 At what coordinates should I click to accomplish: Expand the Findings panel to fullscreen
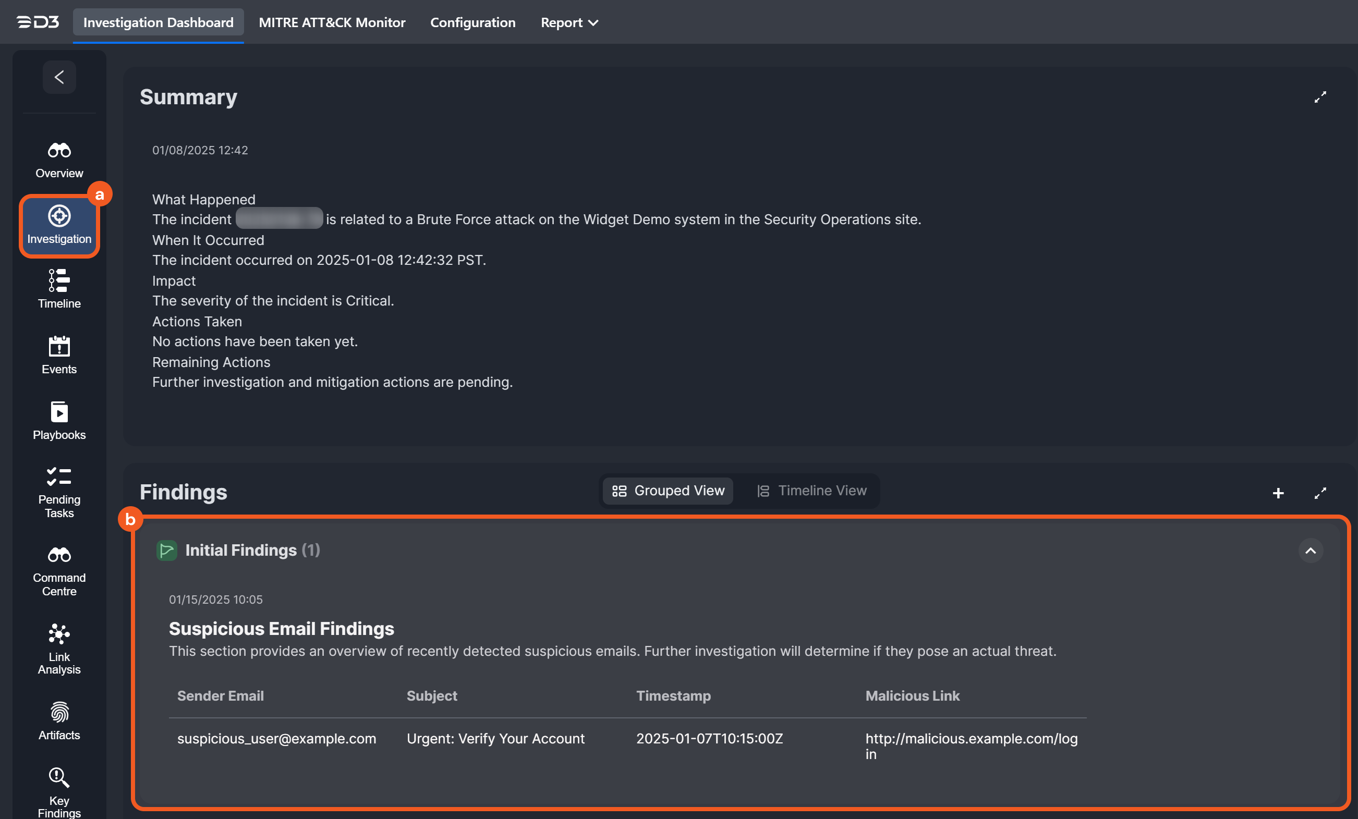tap(1320, 493)
